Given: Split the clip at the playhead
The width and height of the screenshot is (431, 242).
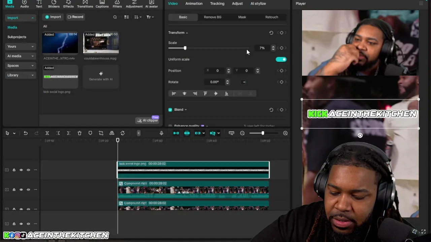Looking at the screenshot, I should tap(47, 133).
